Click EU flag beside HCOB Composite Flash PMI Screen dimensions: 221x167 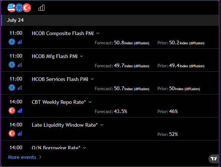coord(12,42)
